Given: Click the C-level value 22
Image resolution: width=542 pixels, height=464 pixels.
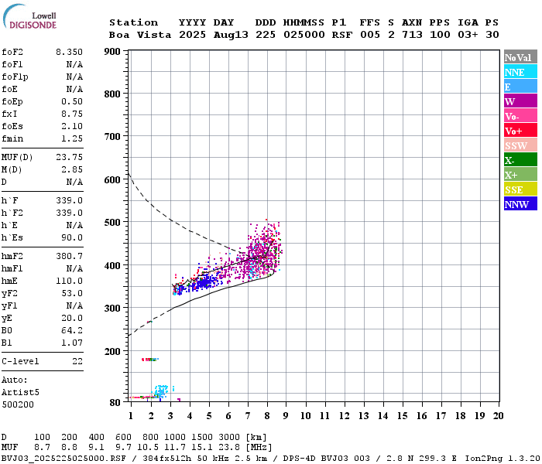Looking at the screenshot, I should (x=77, y=361).
